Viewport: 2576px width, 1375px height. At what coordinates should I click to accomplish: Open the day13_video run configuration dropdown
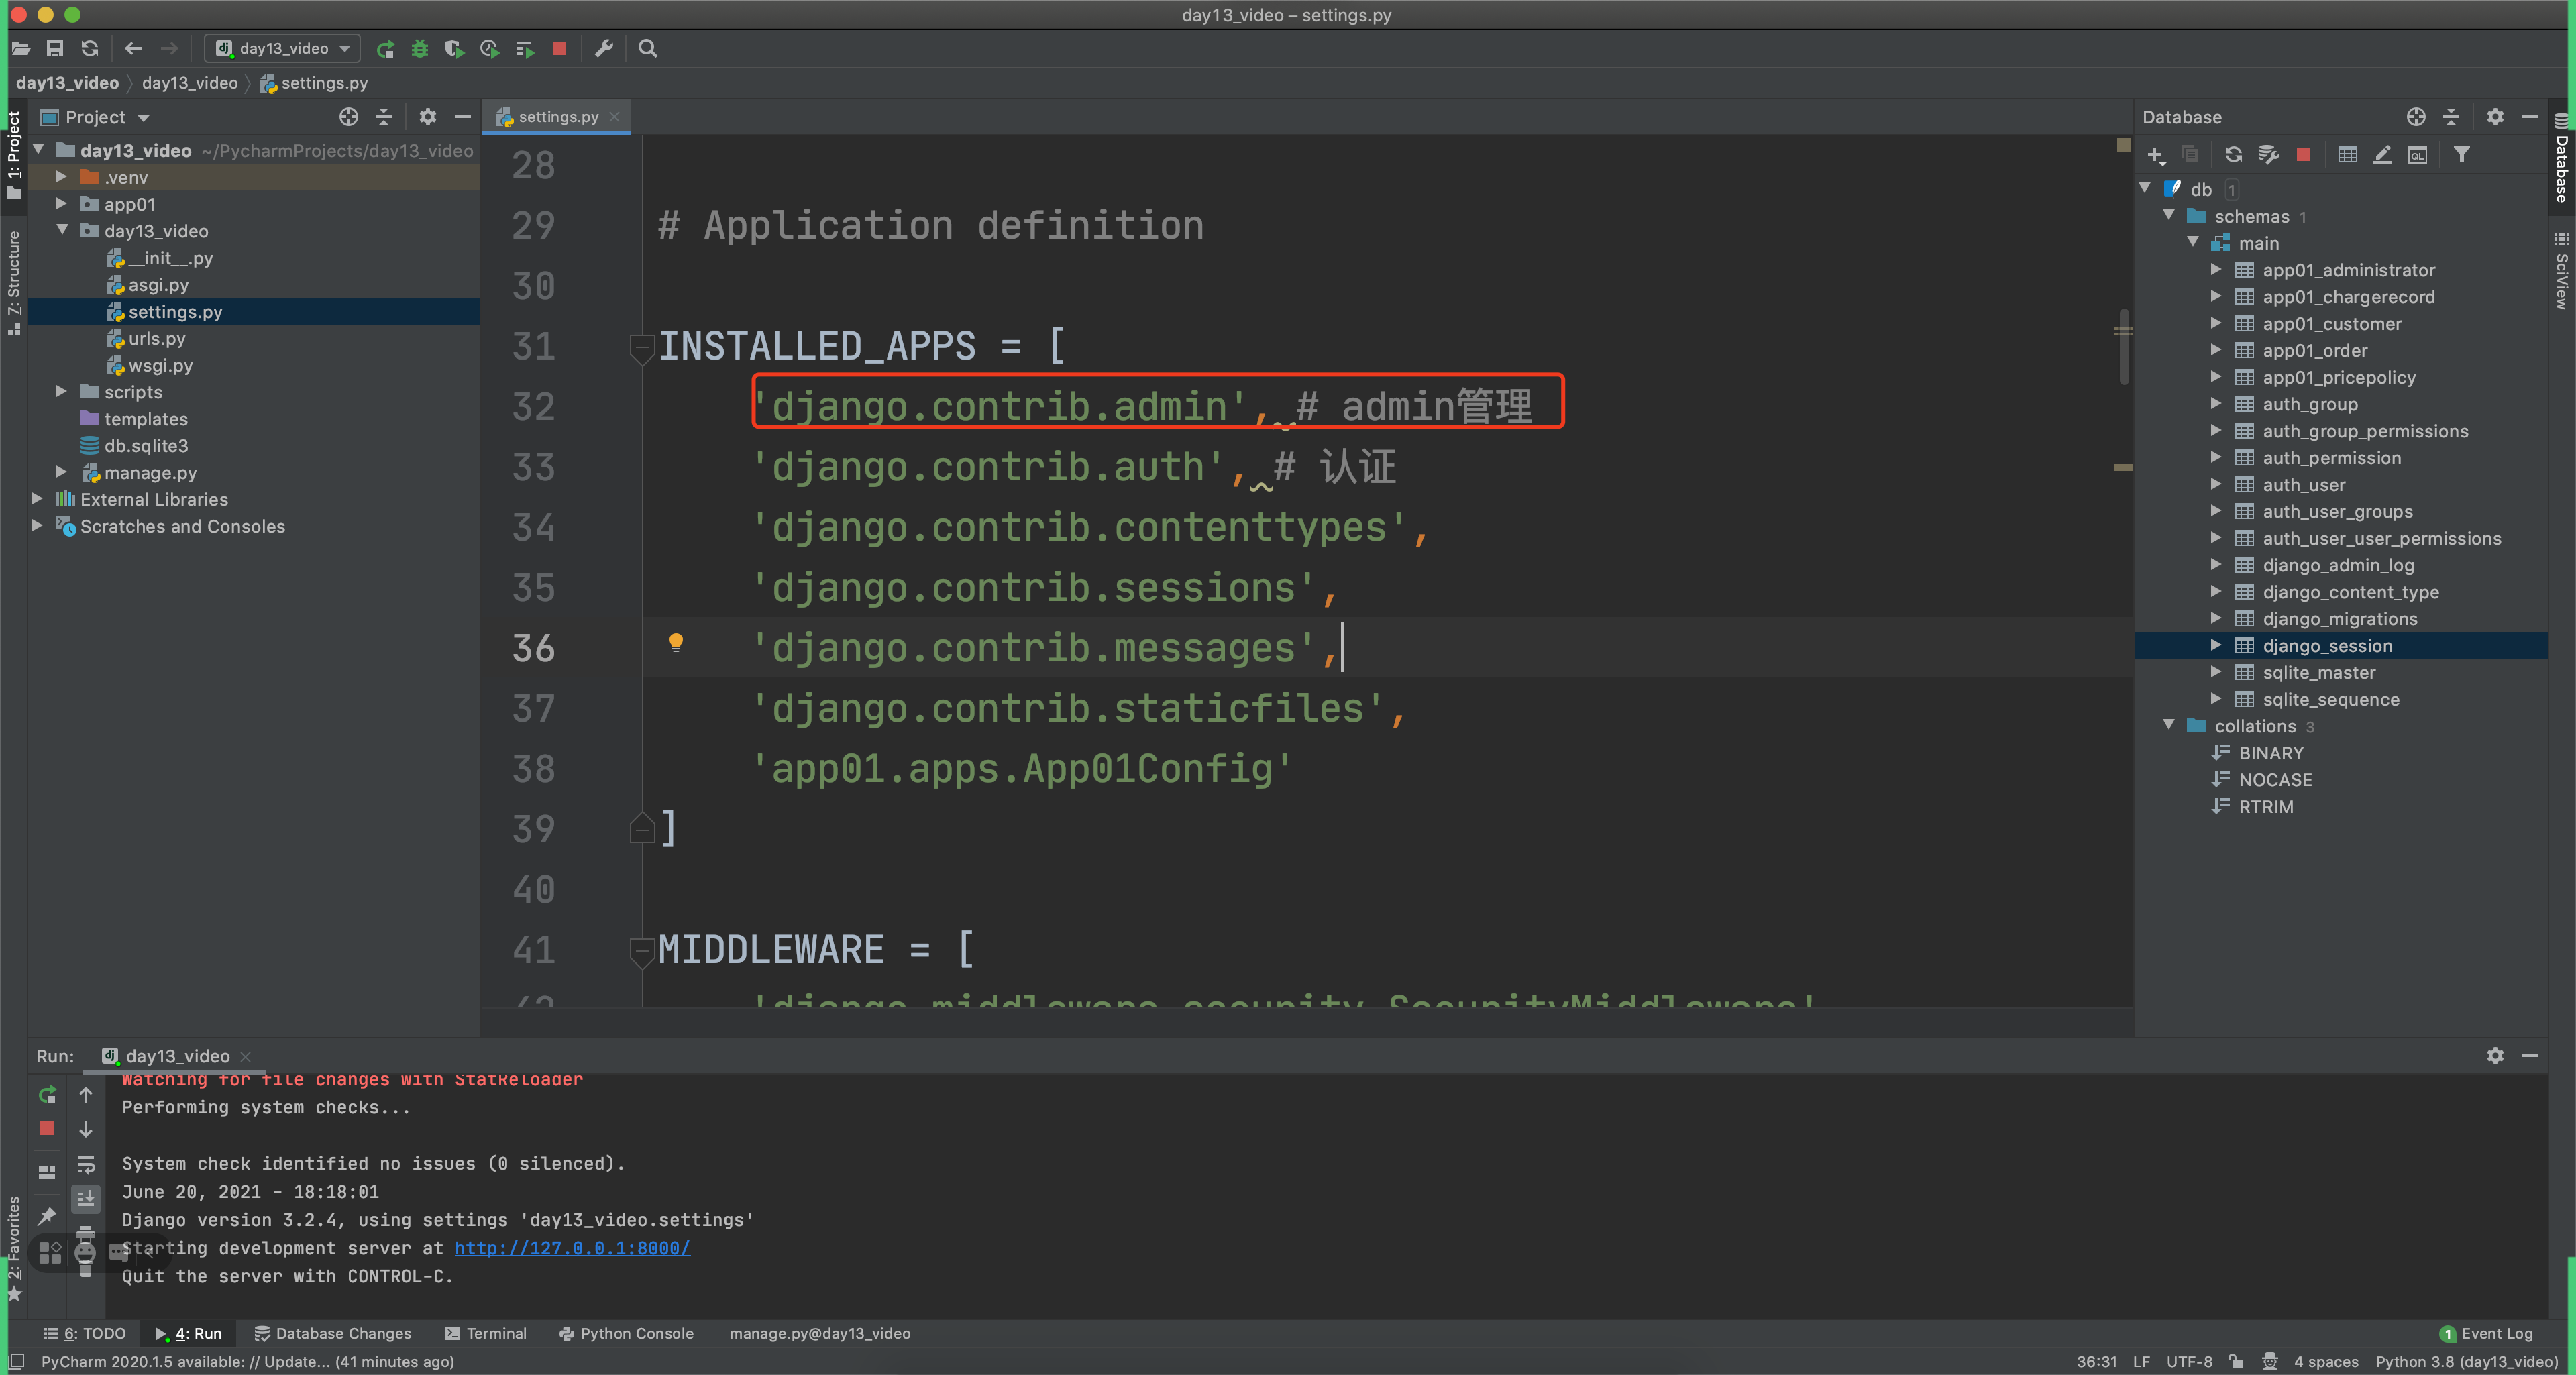[x=283, y=48]
